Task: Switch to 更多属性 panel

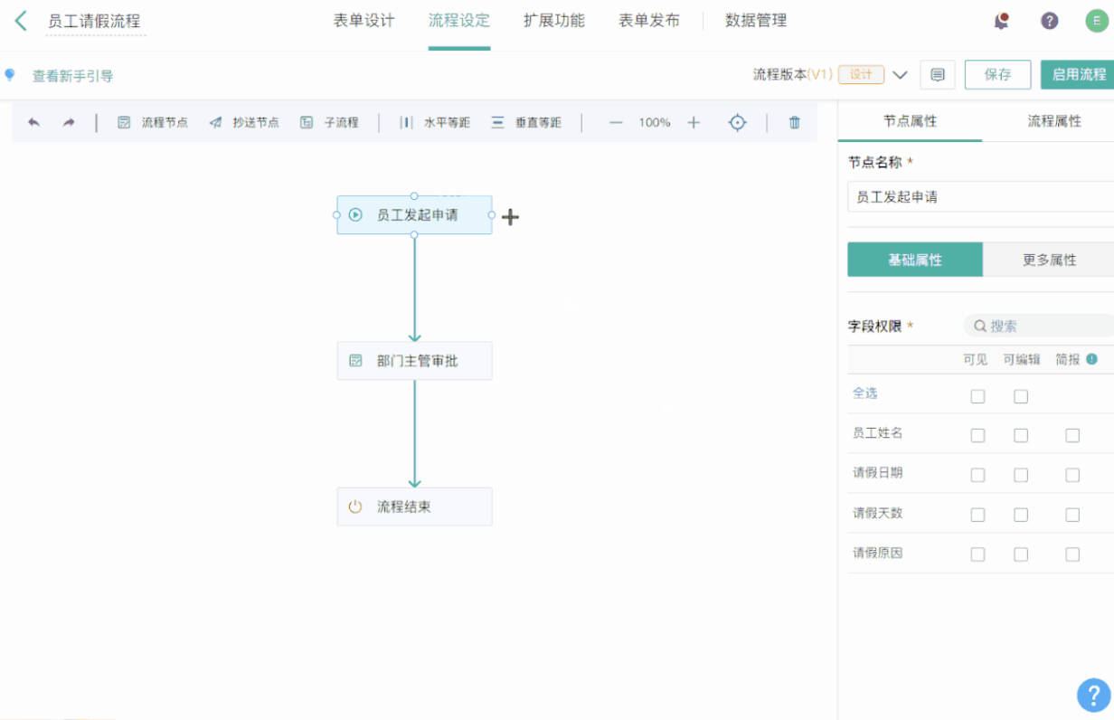Action: pos(1049,260)
